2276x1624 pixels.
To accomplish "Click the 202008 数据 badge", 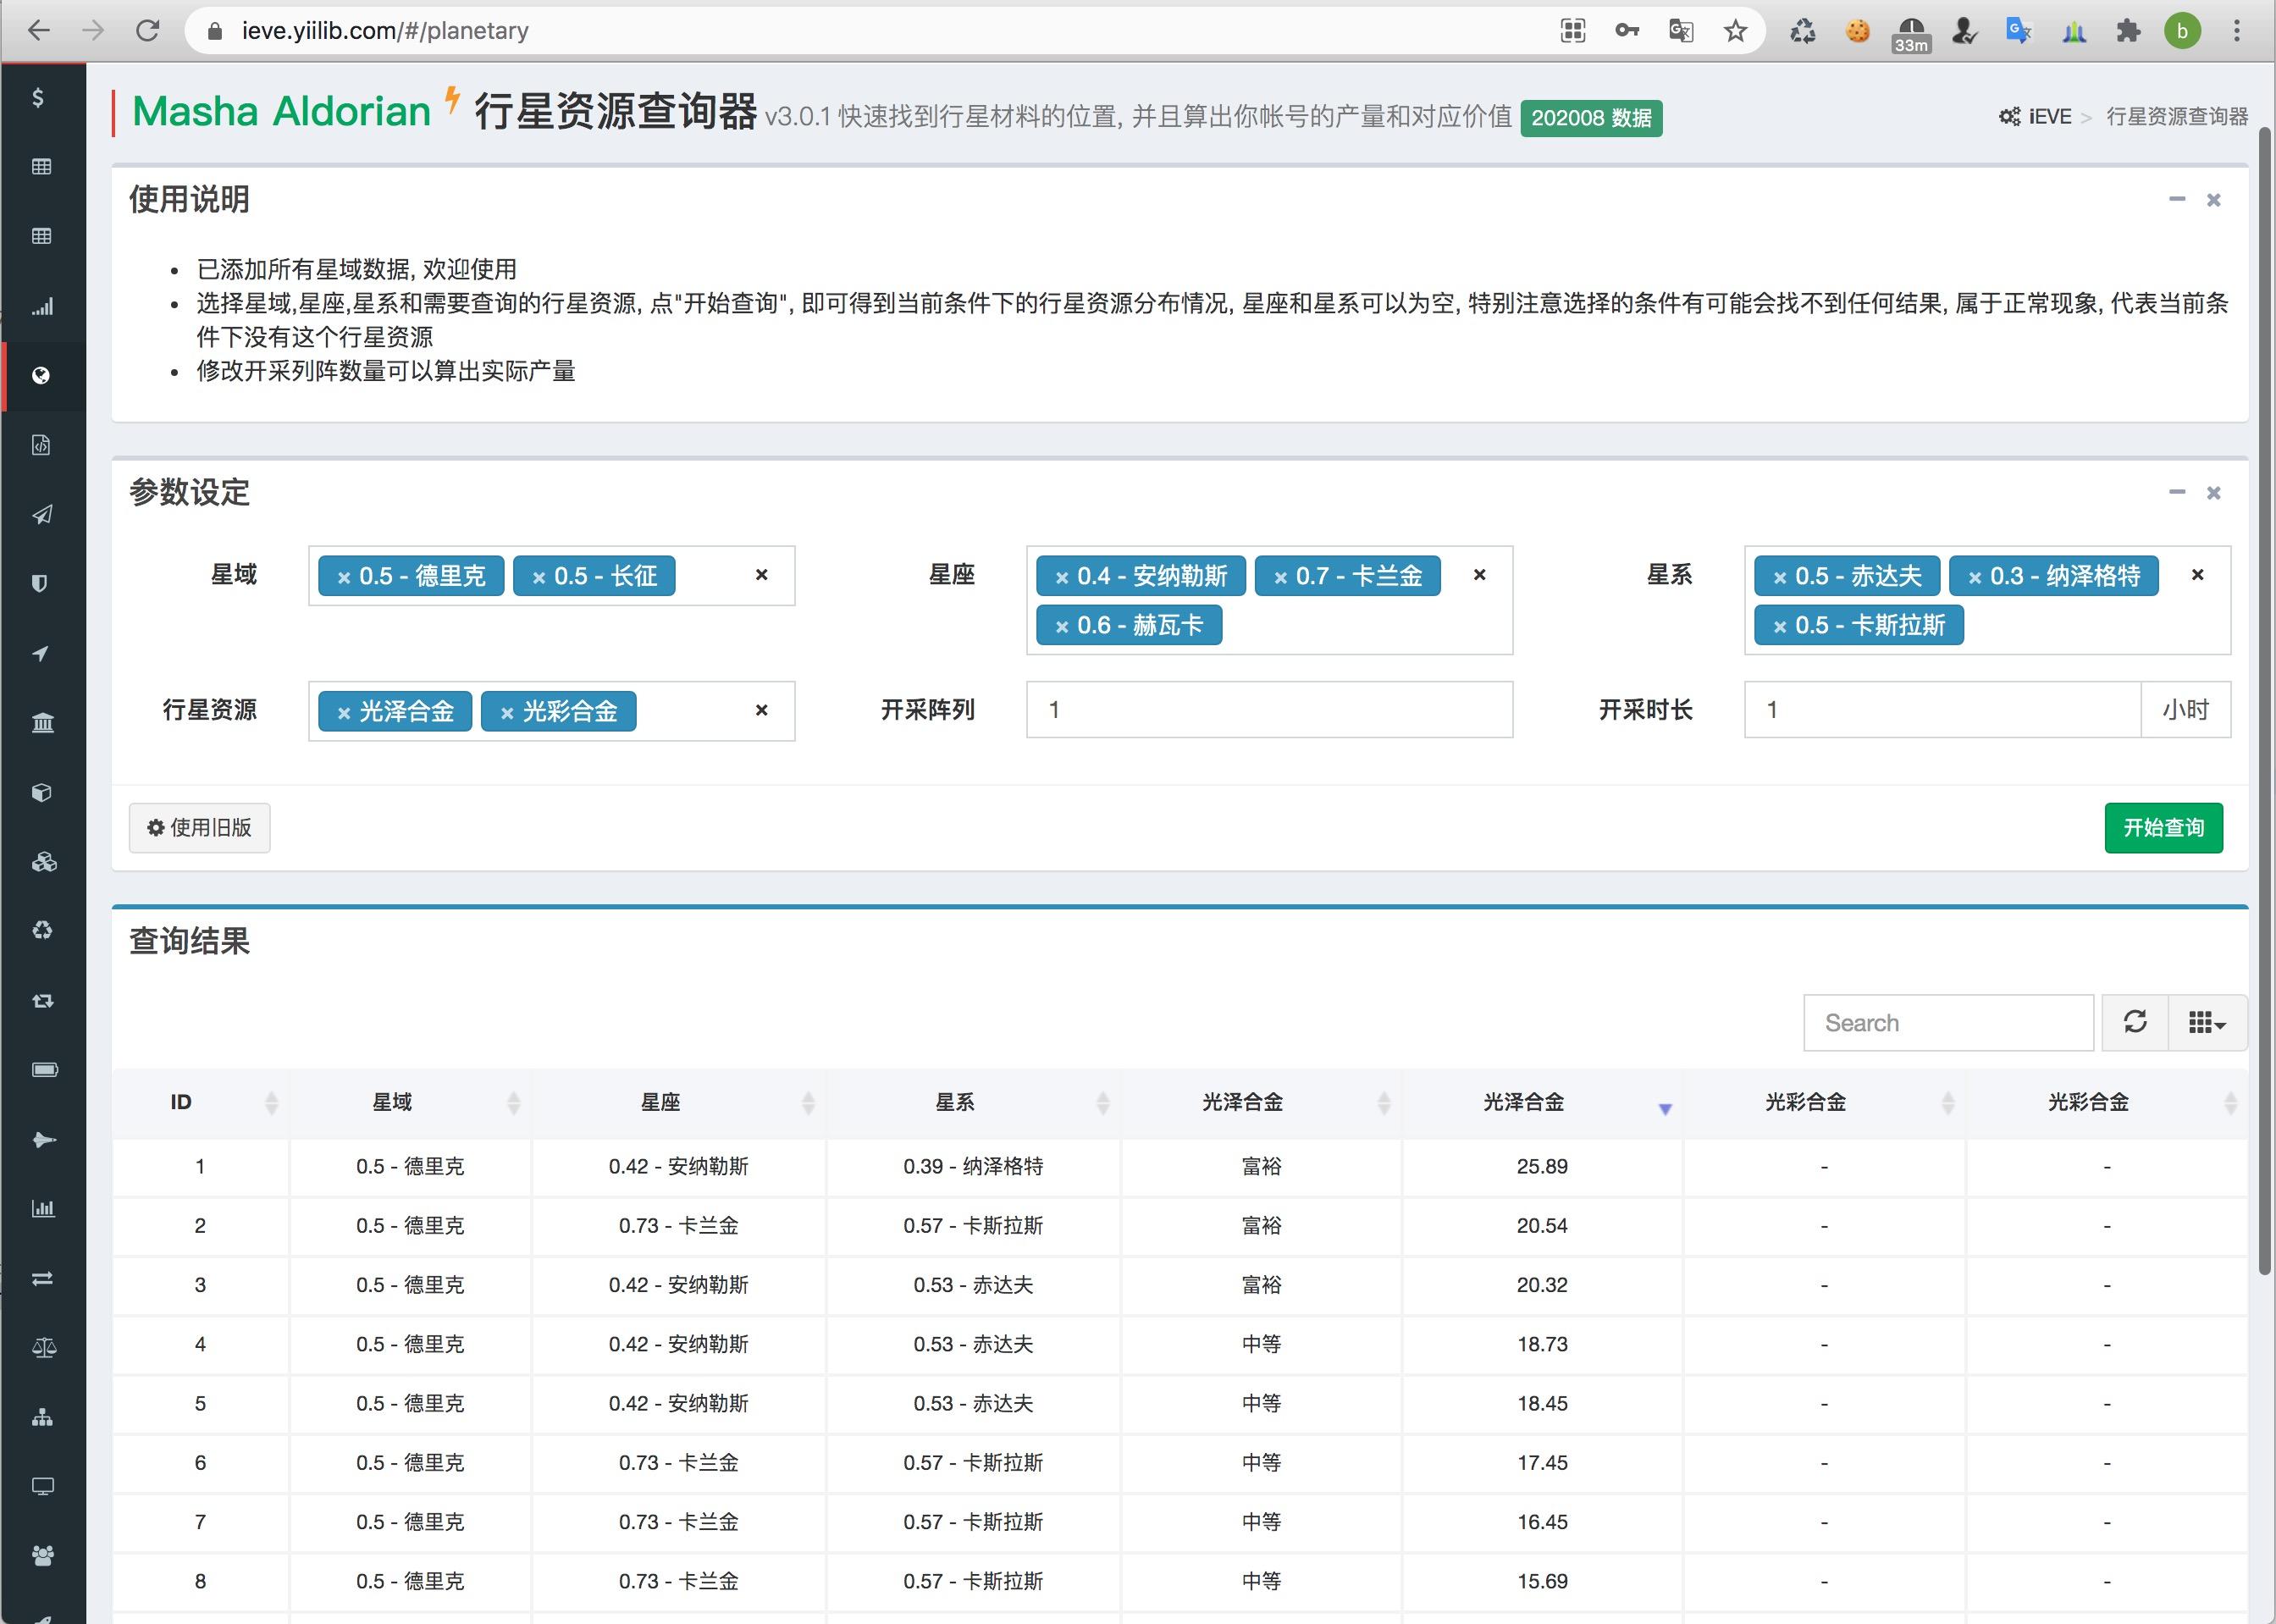I will (1591, 118).
